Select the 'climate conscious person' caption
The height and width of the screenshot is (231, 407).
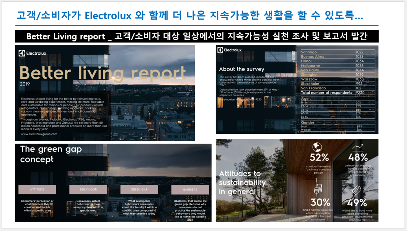[x=319, y=169]
